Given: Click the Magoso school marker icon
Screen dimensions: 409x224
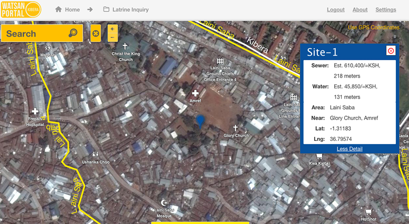Looking at the screenshot, I should (48, 48).
